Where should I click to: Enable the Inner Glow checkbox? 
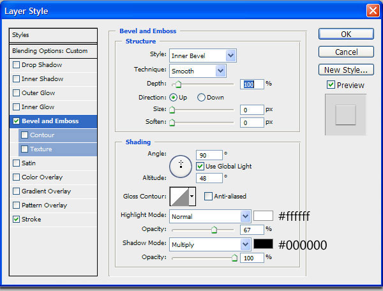16,107
